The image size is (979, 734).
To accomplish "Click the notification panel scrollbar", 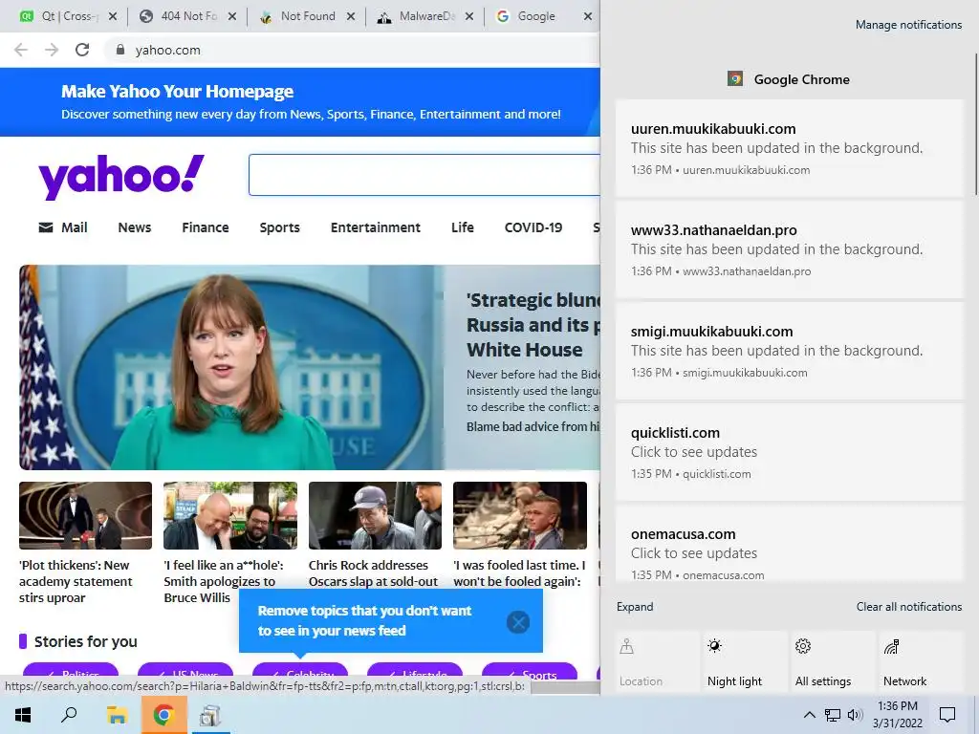I will 976,125.
